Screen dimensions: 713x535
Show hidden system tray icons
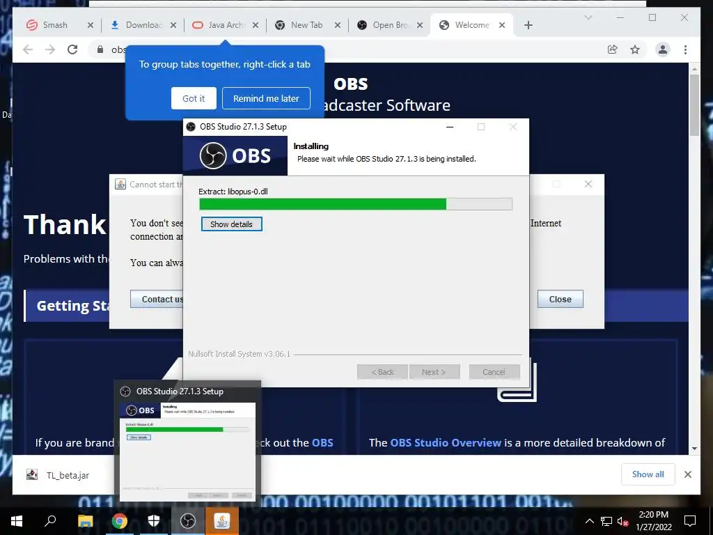589,521
